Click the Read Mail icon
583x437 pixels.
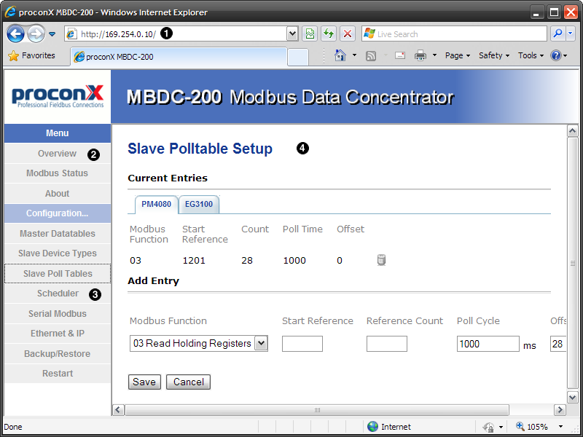click(400, 55)
